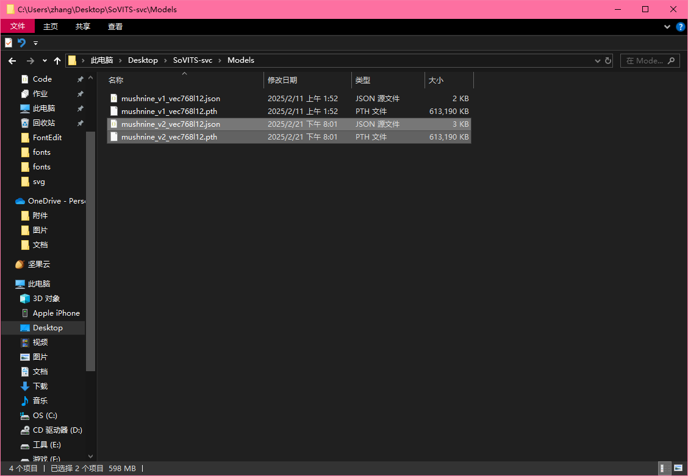
Task: Open the 文件 menu
Action: click(18, 26)
